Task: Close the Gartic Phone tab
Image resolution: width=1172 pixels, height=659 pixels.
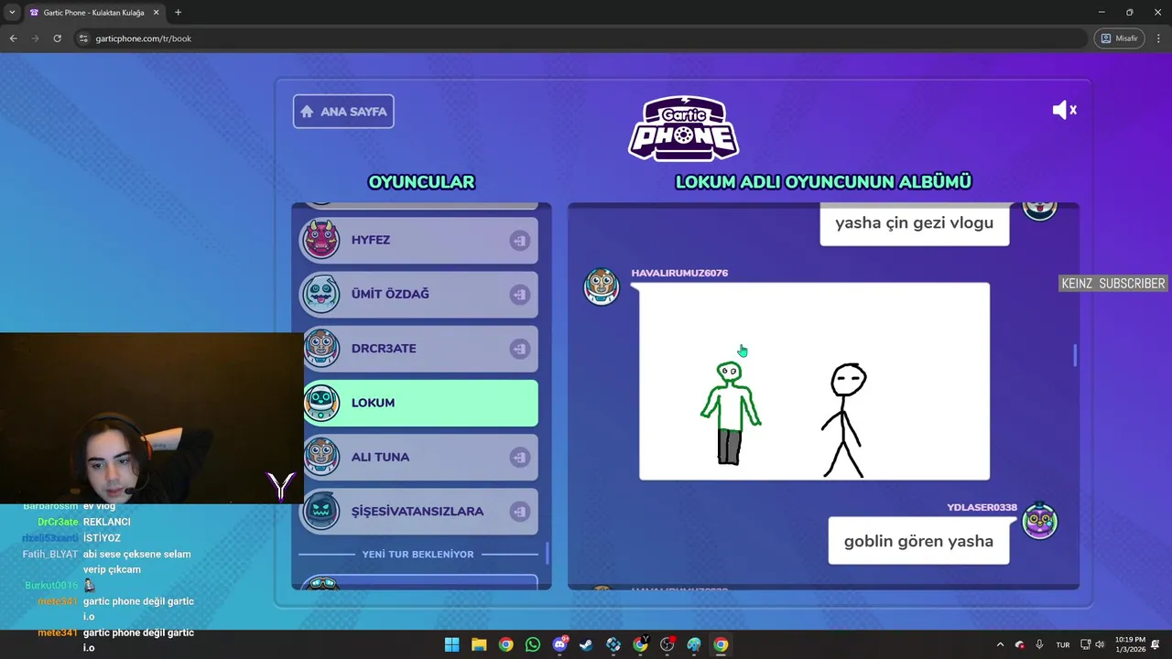Action: (154, 13)
